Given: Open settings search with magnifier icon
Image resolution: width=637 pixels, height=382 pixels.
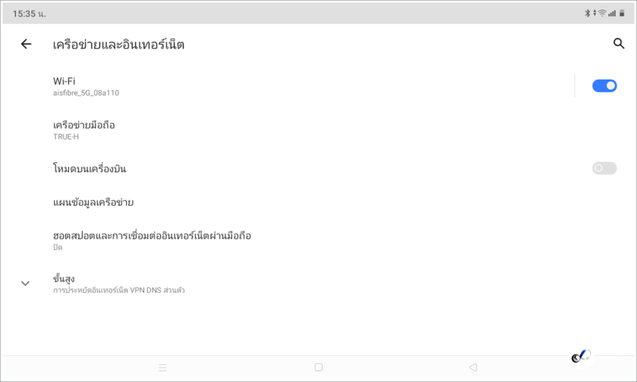Looking at the screenshot, I should (x=619, y=44).
